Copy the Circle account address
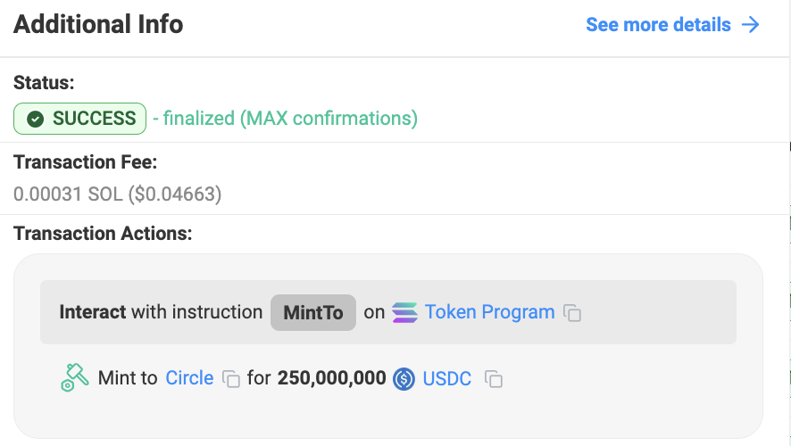 pyautogui.click(x=231, y=378)
